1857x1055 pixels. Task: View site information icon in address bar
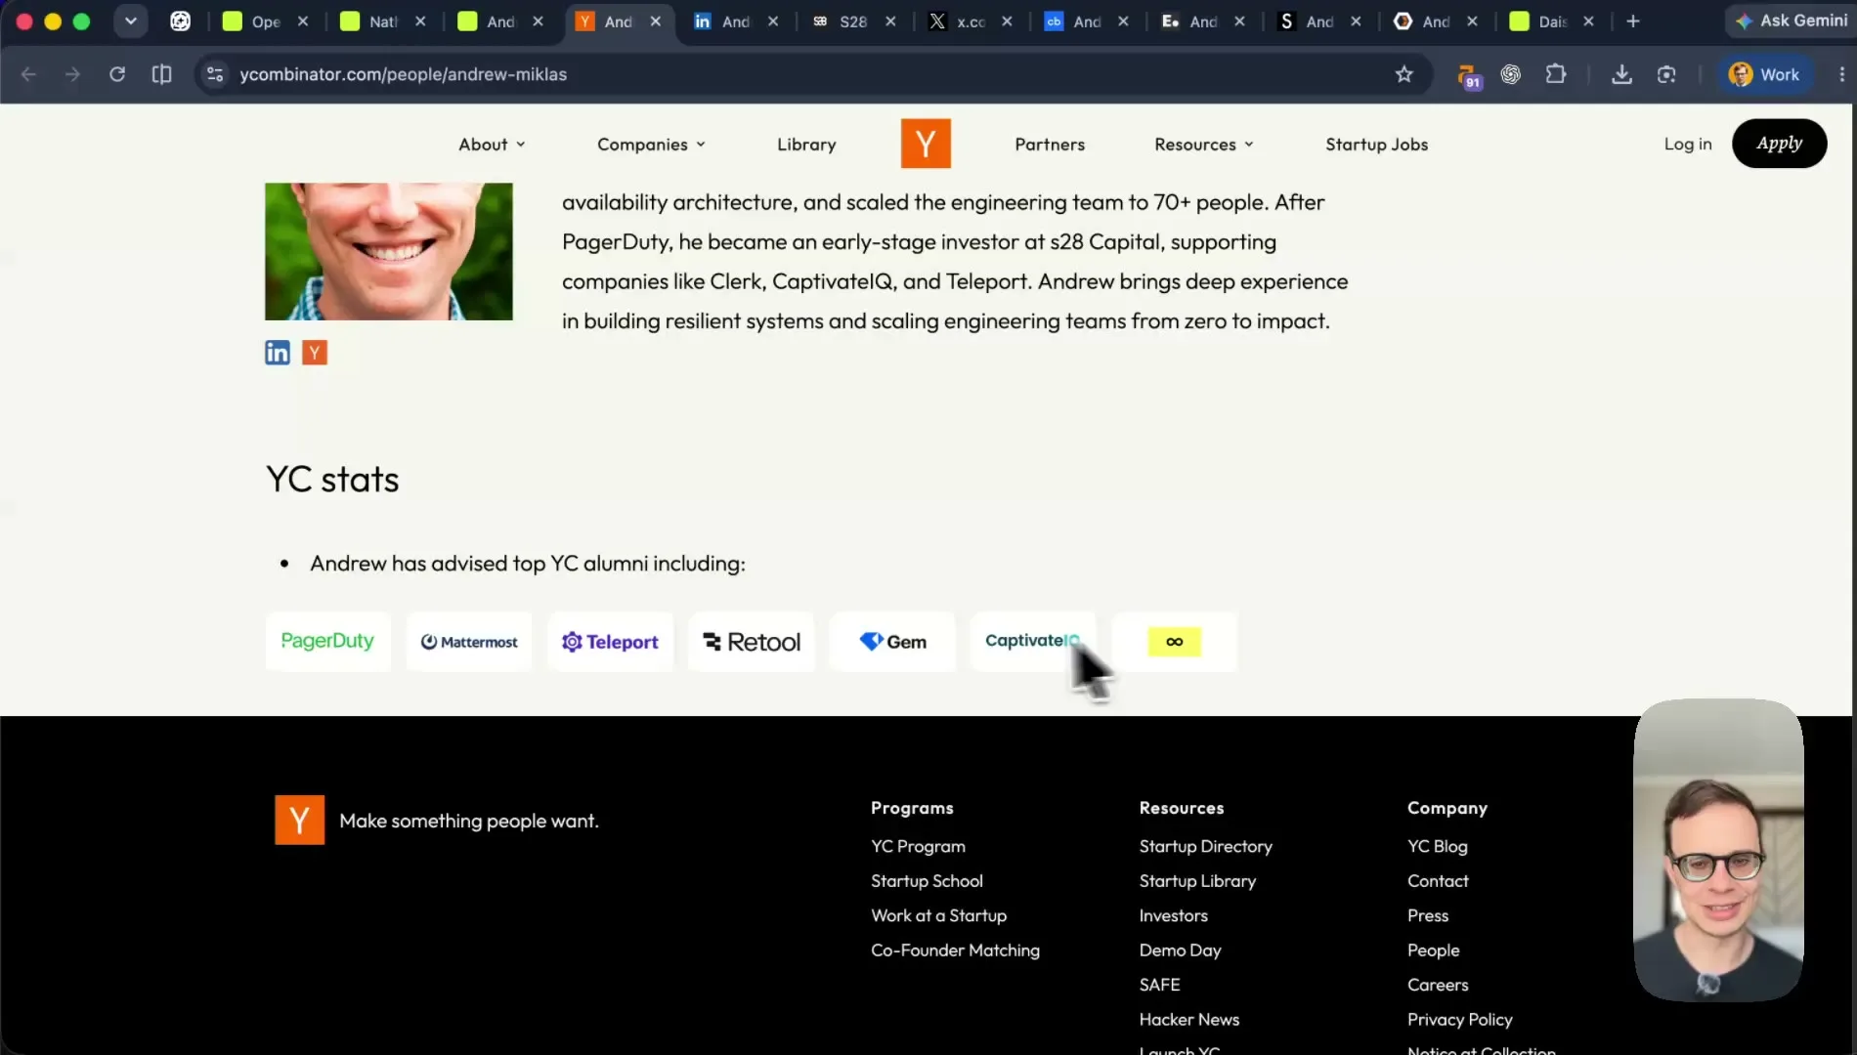215,74
